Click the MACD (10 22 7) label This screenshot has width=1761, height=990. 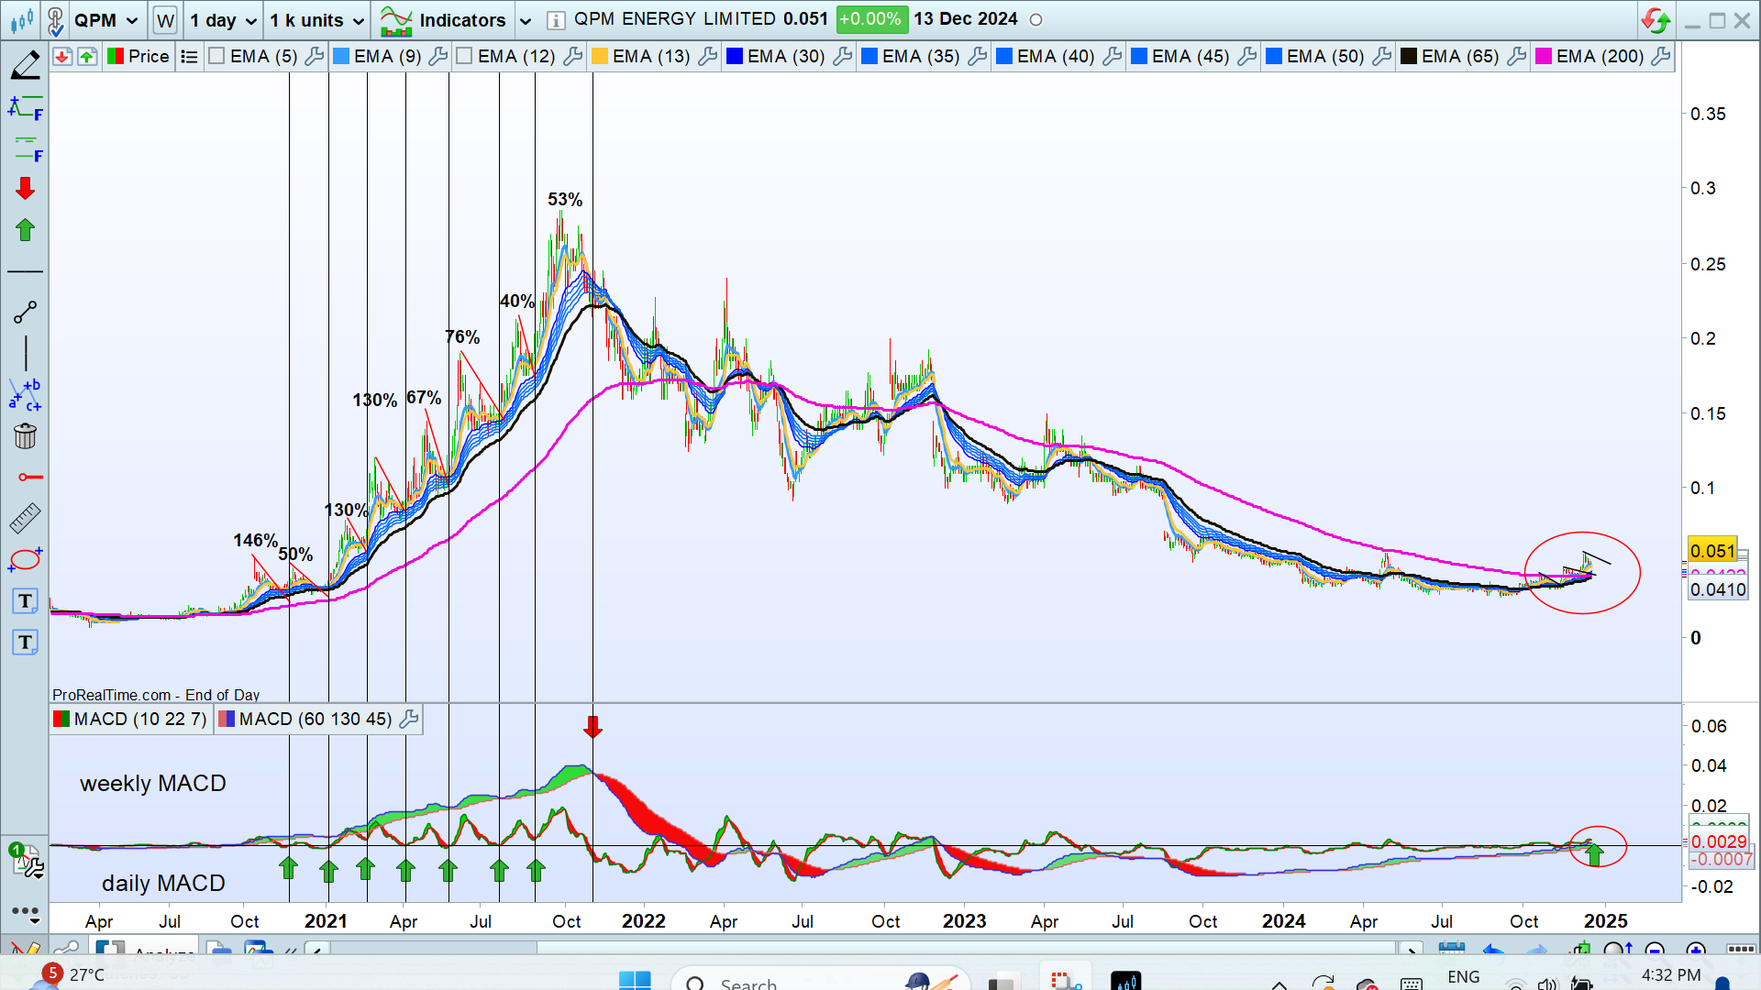click(x=139, y=720)
